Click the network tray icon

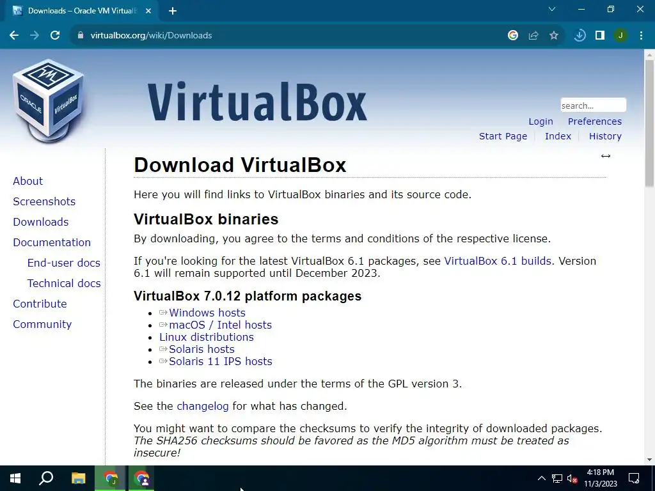click(557, 478)
